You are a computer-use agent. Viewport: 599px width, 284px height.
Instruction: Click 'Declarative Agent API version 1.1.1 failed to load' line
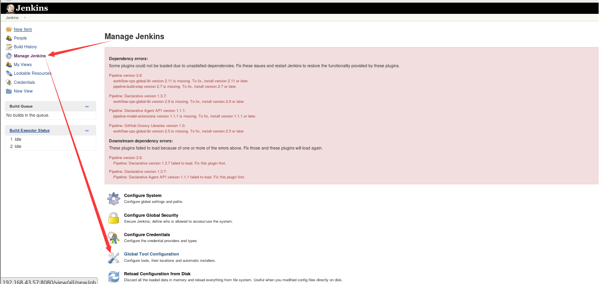tap(179, 177)
